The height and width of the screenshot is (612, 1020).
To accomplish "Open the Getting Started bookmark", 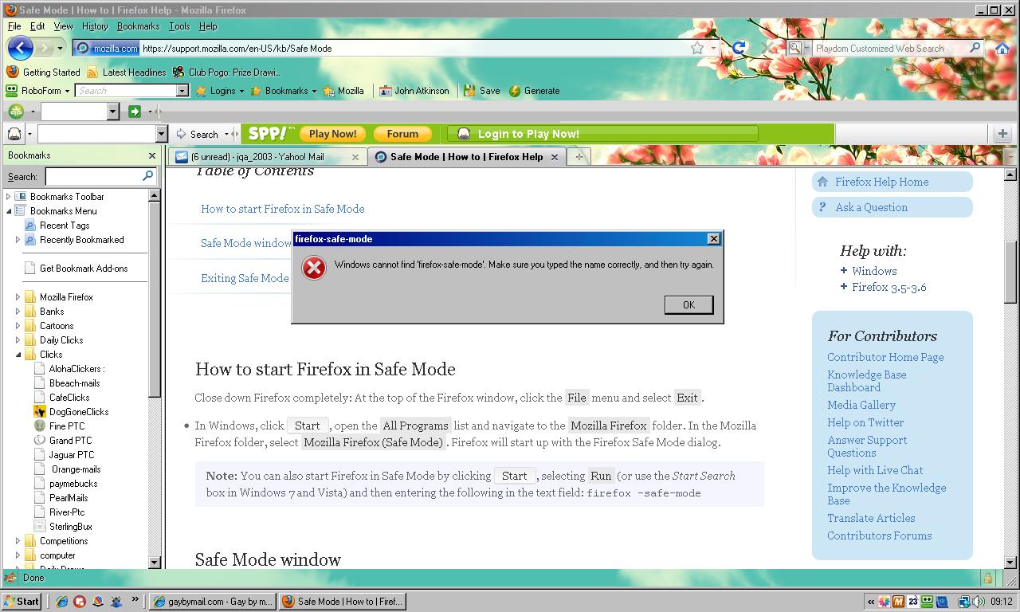I will point(44,72).
